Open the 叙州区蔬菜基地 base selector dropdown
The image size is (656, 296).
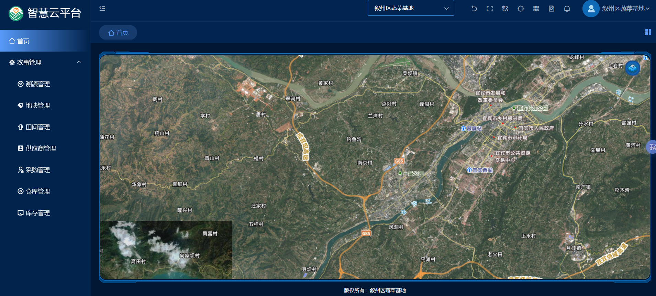coord(411,8)
